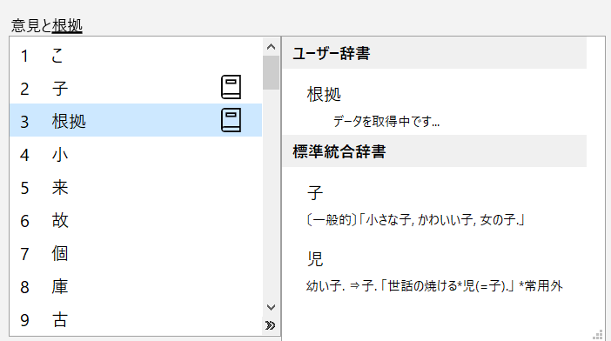This screenshot has width=611, height=341.
Task: Click the 子 entry in standard dictionary
Action: [315, 193]
